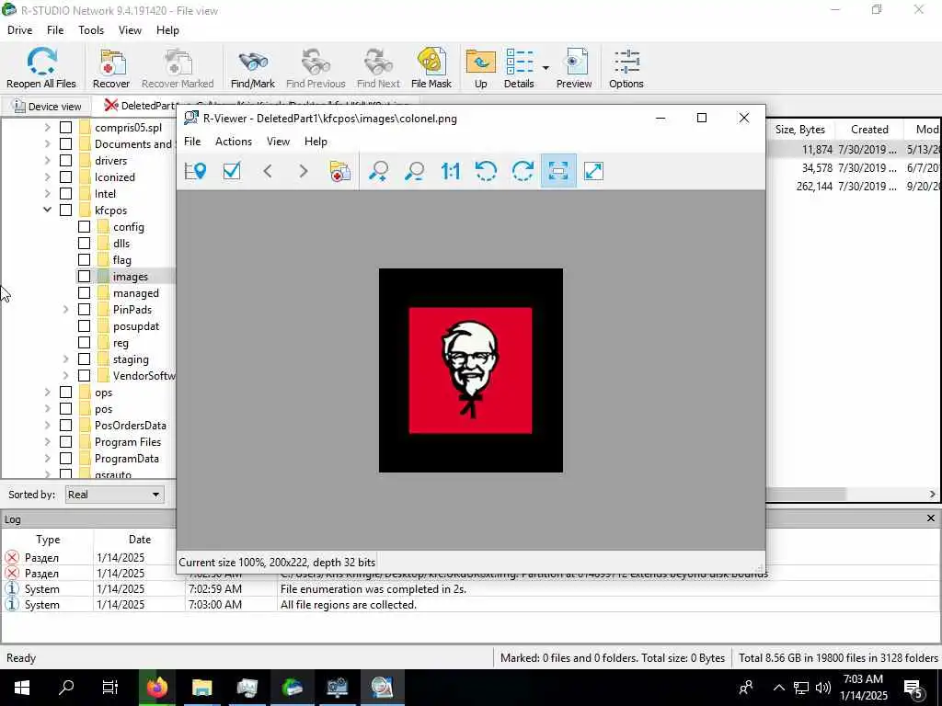Viewport: 942px width, 706px height.
Task: Go to previous file in R-Viewer
Action: click(x=268, y=171)
